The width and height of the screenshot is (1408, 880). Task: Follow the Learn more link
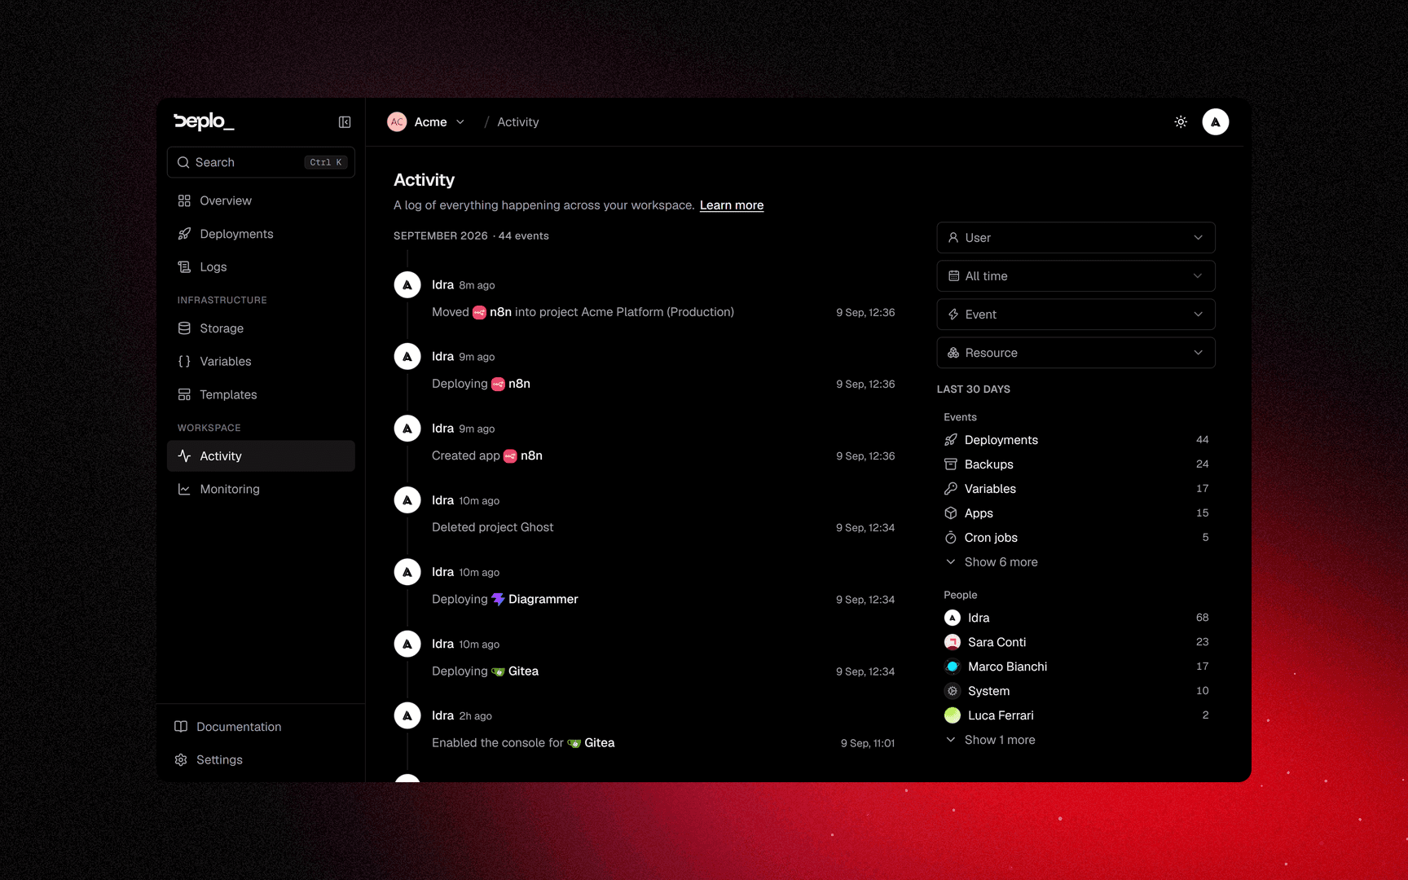tap(732, 205)
